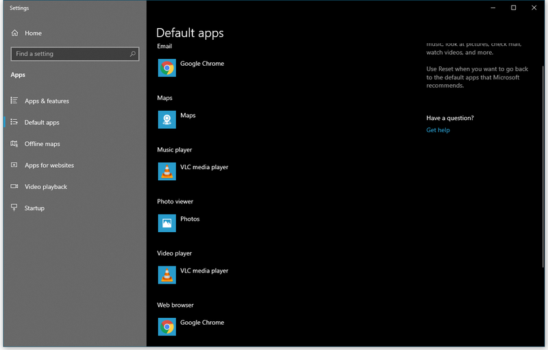Click the VLC icon under Video player
This screenshot has width=548, height=350.
coord(166,275)
